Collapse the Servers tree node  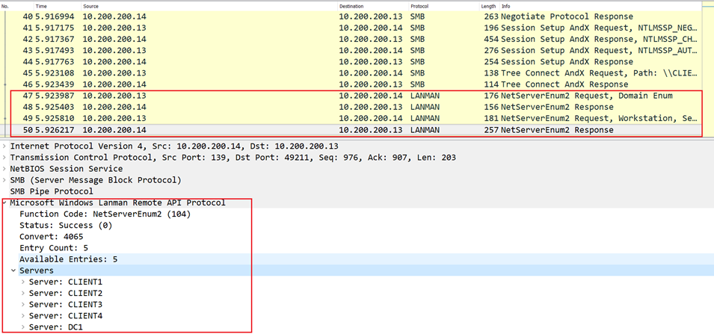(x=14, y=270)
